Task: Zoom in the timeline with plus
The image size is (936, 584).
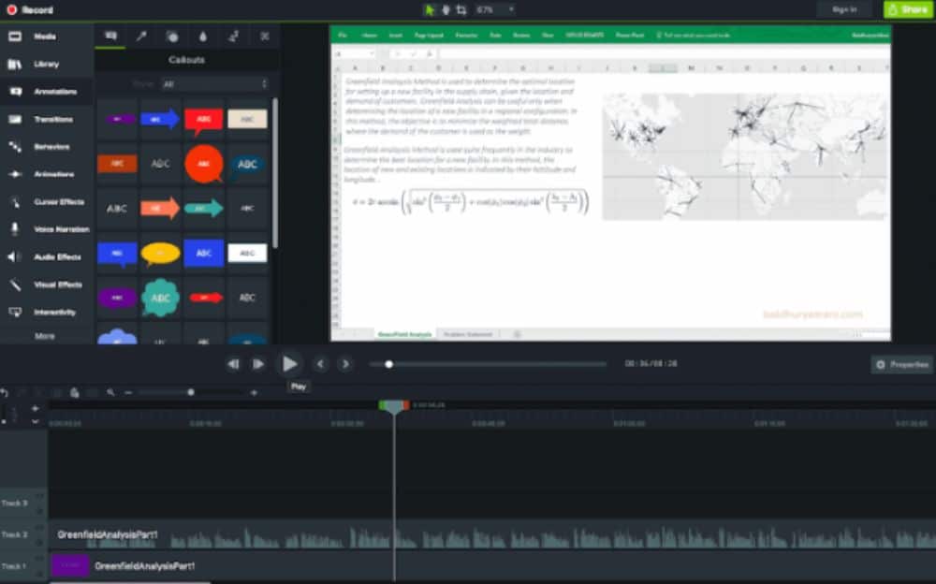Action: [x=255, y=392]
